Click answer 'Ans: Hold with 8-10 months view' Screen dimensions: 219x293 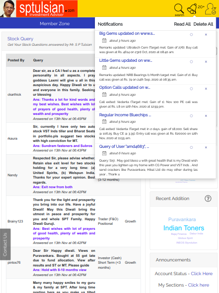pyautogui.click(x=60, y=270)
